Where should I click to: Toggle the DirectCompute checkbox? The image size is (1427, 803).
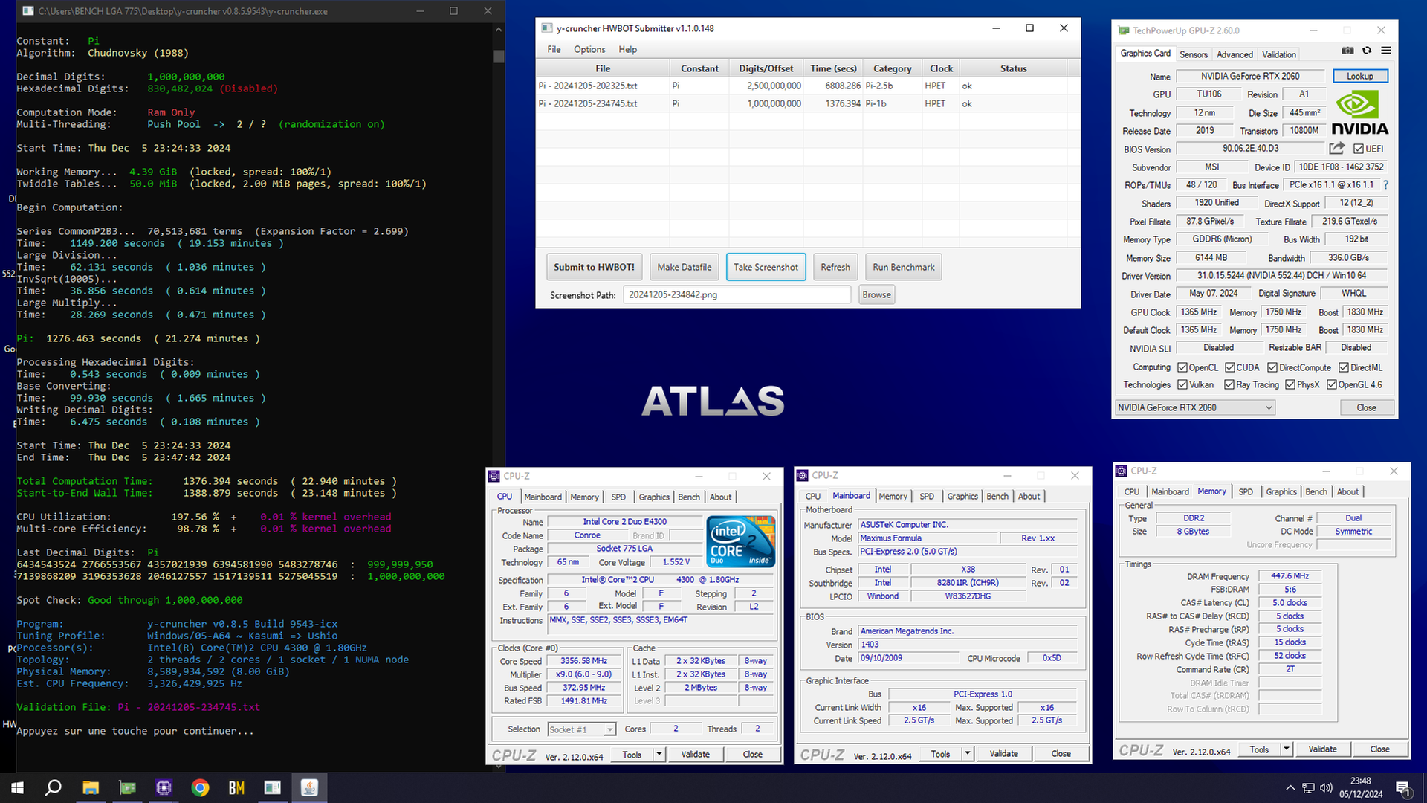coord(1272,367)
